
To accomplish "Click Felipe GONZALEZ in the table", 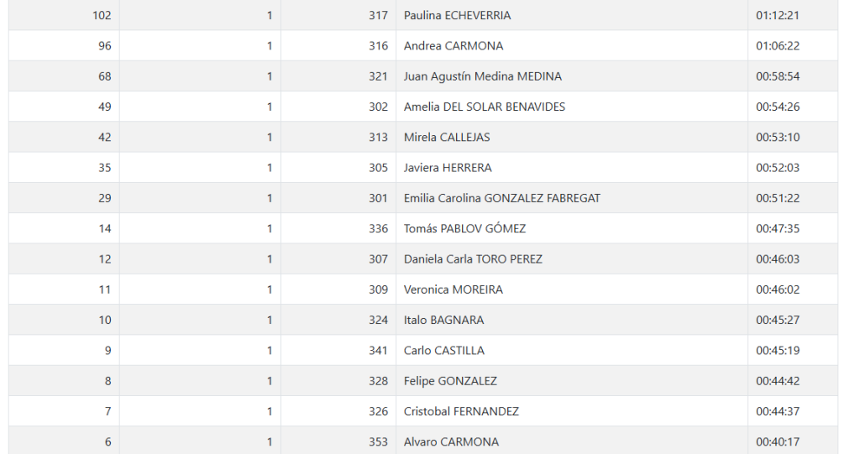I will pyautogui.click(x=450, y=381).
